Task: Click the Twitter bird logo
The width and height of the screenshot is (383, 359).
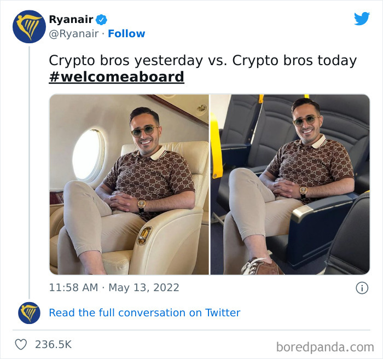Action: pyautogui.click(x=362, y=19)
